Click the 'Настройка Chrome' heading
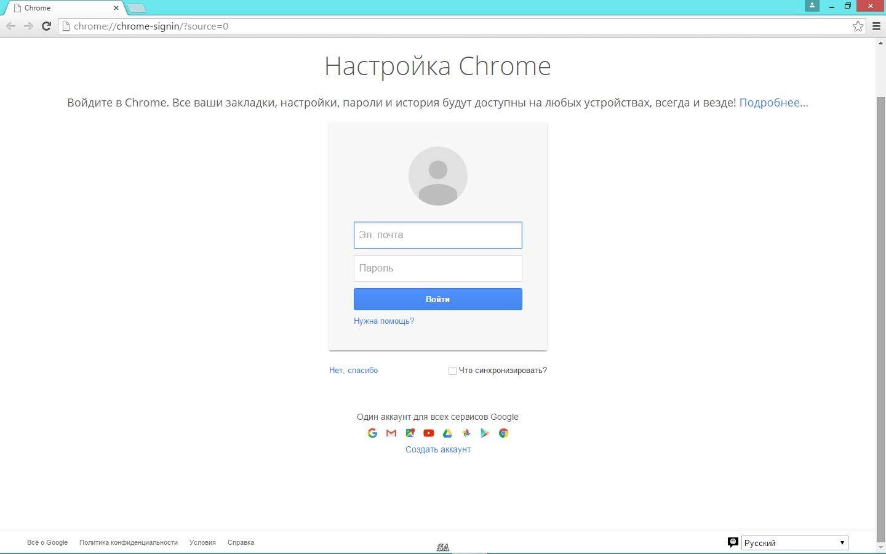Image resolution: width=886 pixels, height=554 pixels. 437,66
